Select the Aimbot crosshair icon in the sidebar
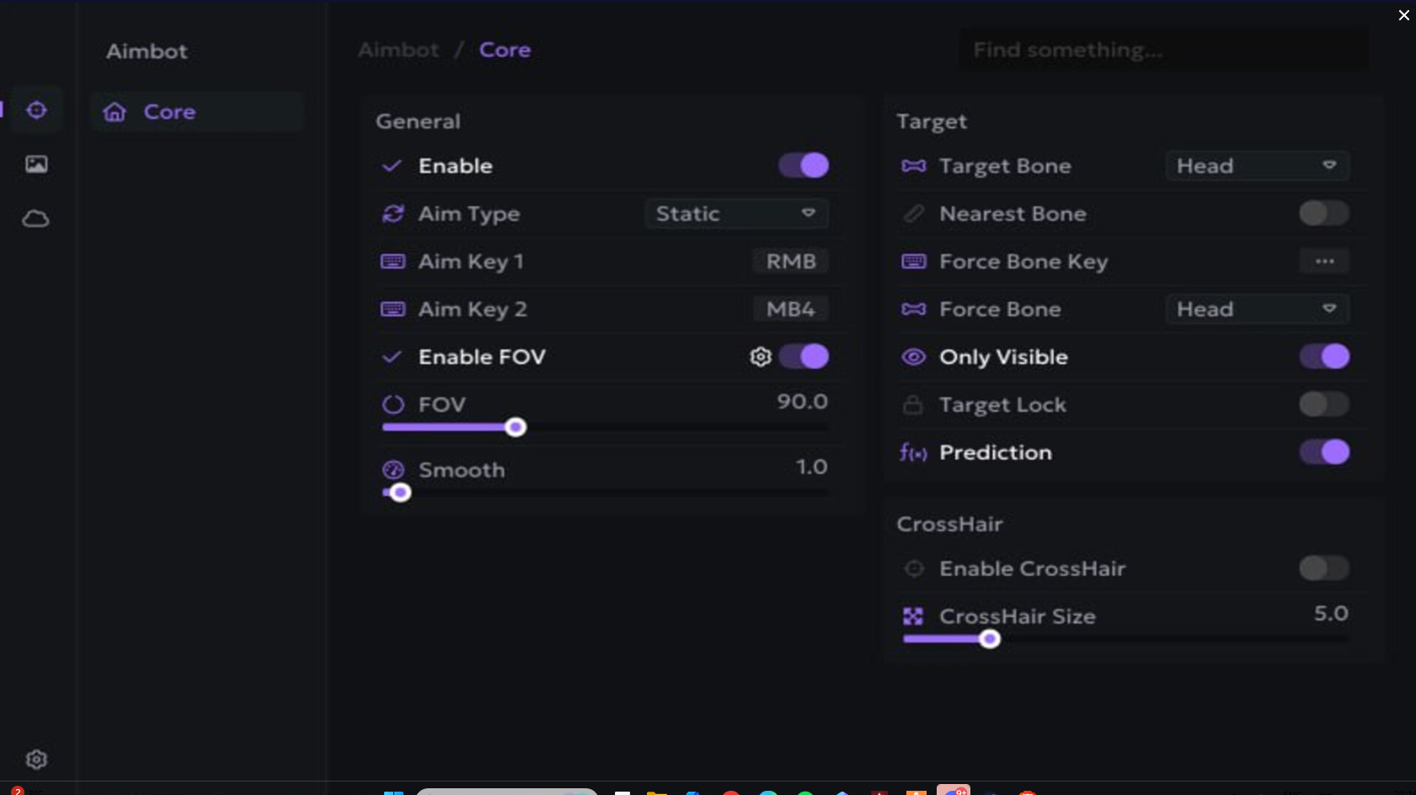This screenshot has width=1416, height=795. (x=36, y=109)
